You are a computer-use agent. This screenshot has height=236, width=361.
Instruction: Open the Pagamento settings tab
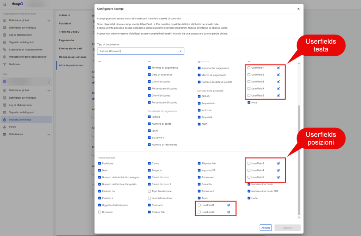click(x=66, y=40)
